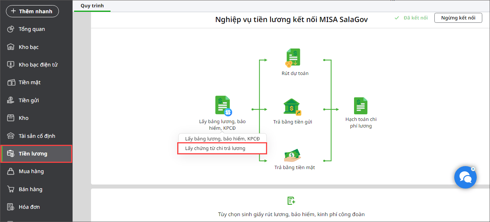Image resolution: width=490 pixels, height=222 pixels.
Task: Click the Trả bằng tiền mặt caption
Action: click(295, 167)
